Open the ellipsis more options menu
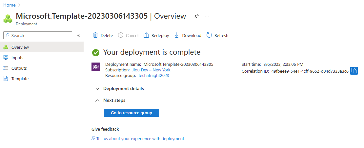The width and height of the screenshot is (364, 148). click(x=207, y=16)
